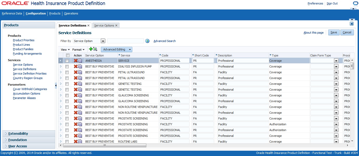Open Cover Withhold Categories link

coord(30,89)
